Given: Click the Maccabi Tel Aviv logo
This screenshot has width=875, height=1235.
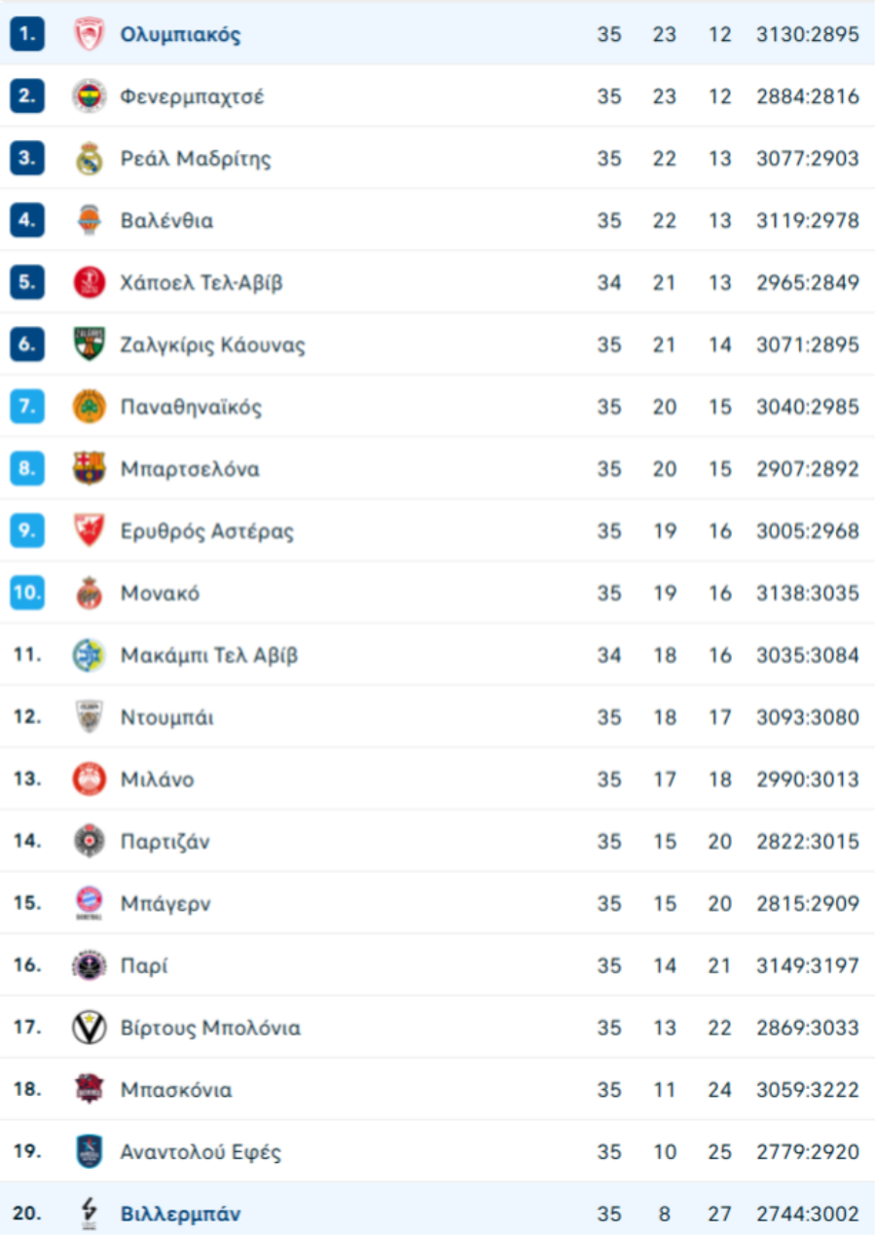Looking at the screenshot, I should point(90,655).
